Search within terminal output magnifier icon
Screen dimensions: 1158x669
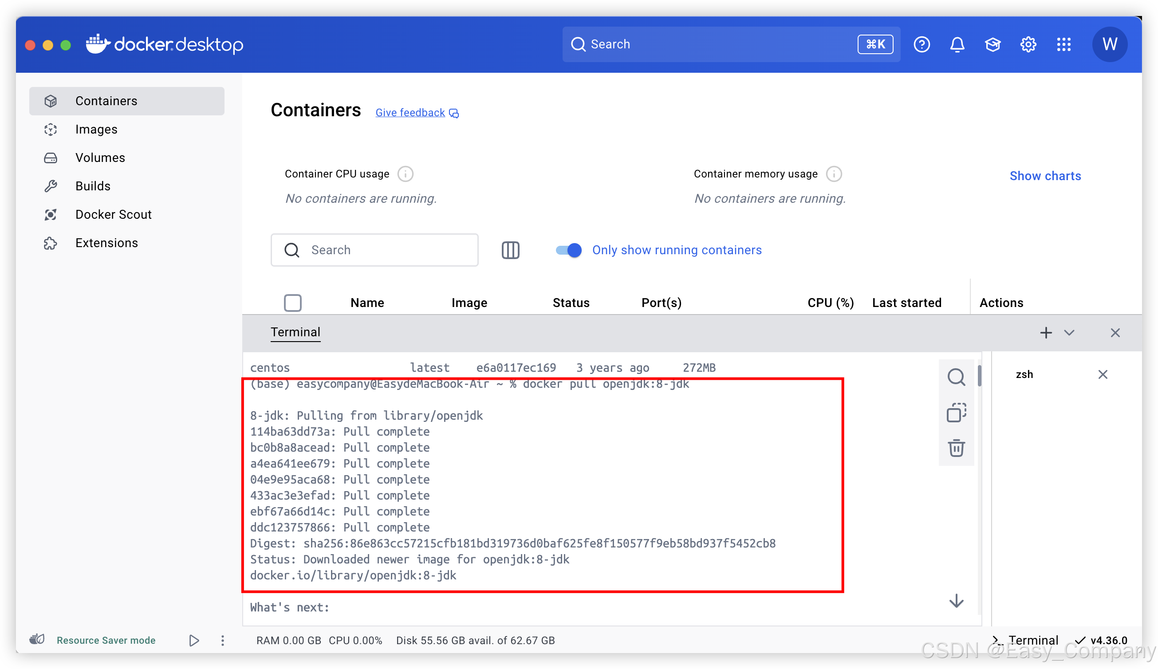956,377
